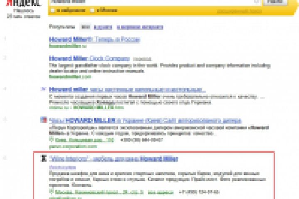Click the light sublink under Vino Interiors title
The image size is (299, 199).
[63, 167]
